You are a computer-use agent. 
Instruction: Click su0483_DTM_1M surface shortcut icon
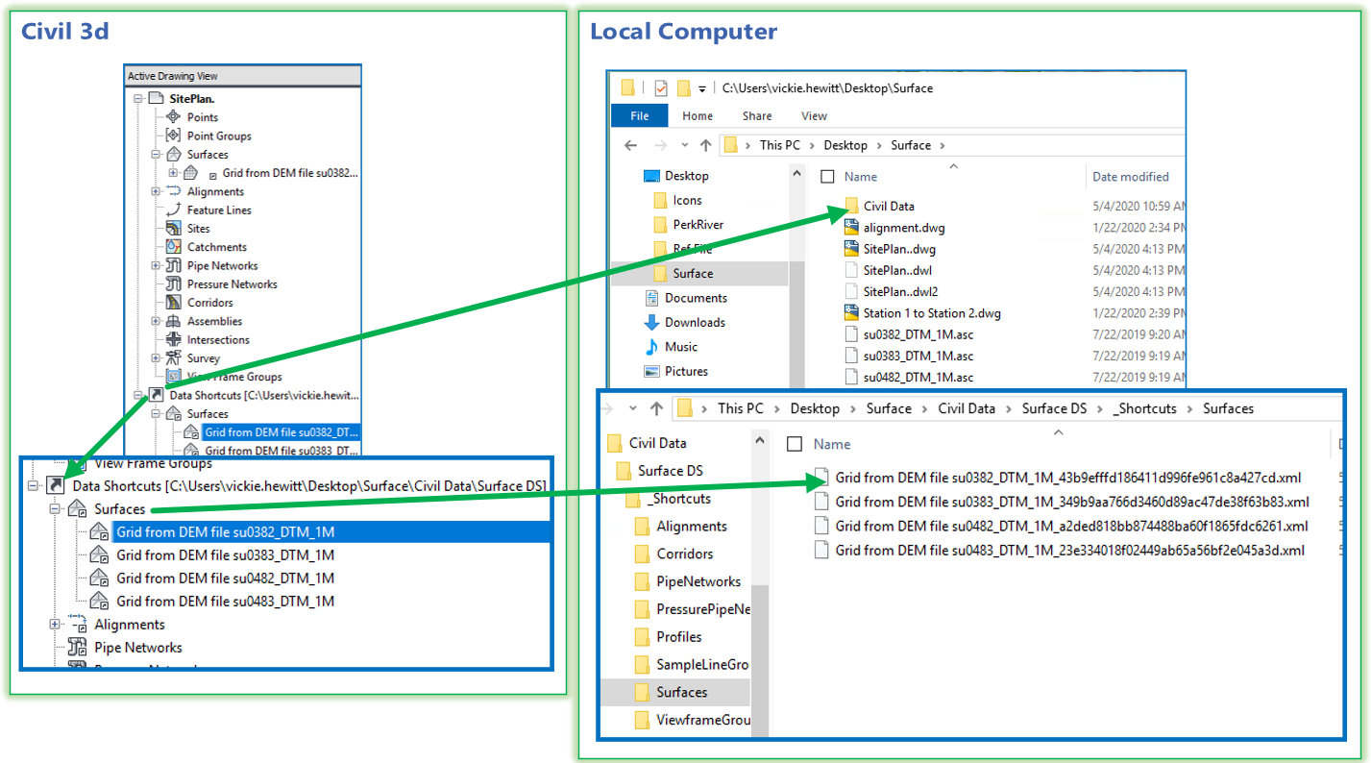click(x=100, y=602)
